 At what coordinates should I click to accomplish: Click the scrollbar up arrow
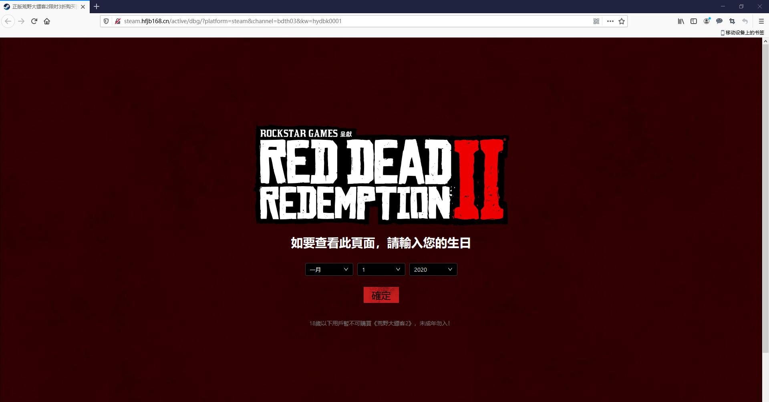pos(765,41)
